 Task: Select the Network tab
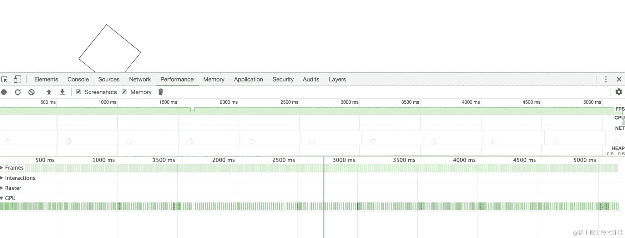pos(140,79)
